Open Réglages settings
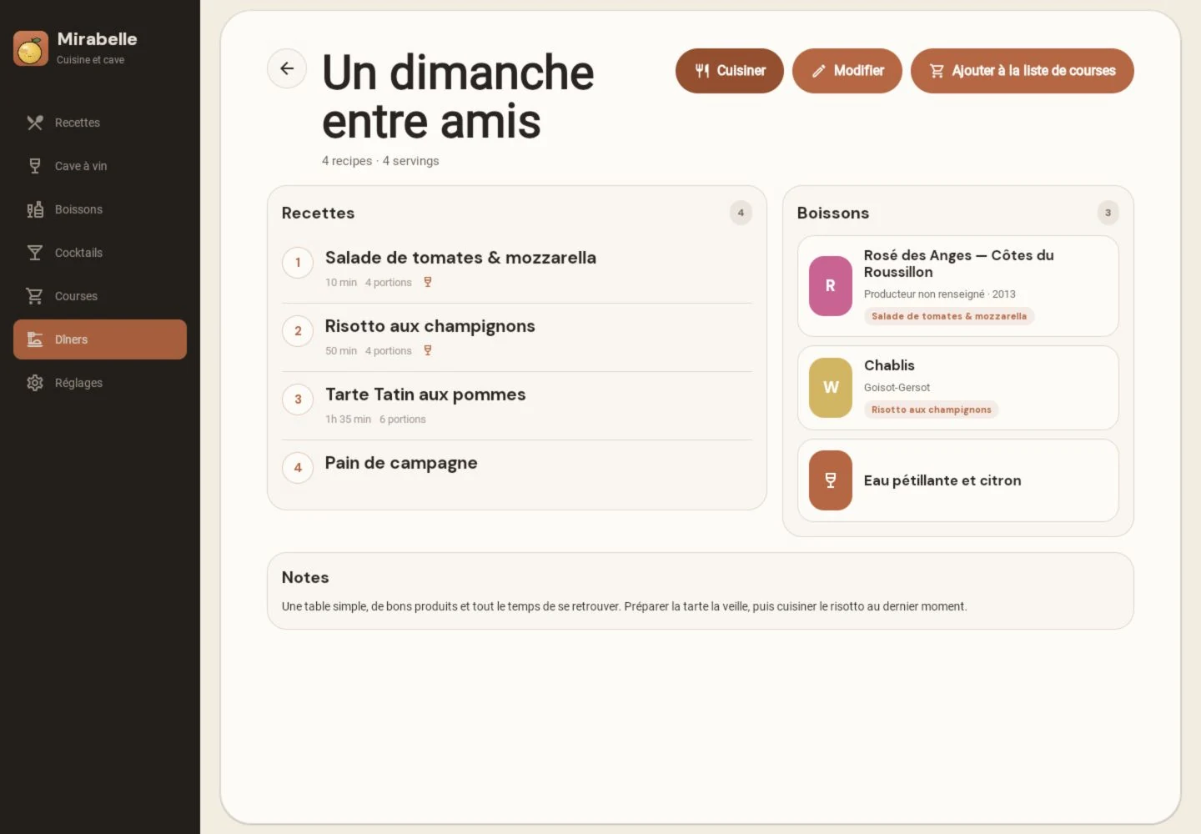Viewport: 1201px width, 834px height. 100,383
